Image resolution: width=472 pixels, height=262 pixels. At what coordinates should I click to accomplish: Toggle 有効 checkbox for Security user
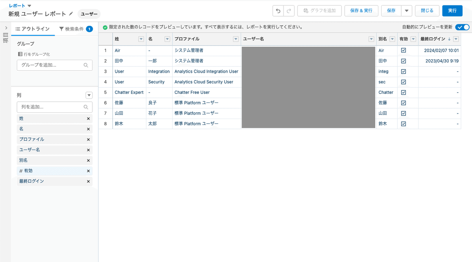point(404,82)
